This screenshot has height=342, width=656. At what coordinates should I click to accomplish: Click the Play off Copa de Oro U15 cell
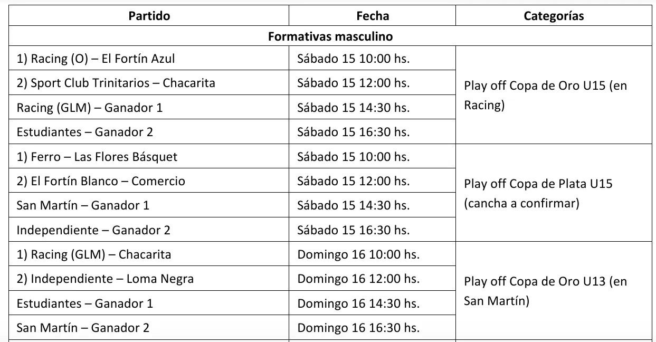(x=545, y=95)
